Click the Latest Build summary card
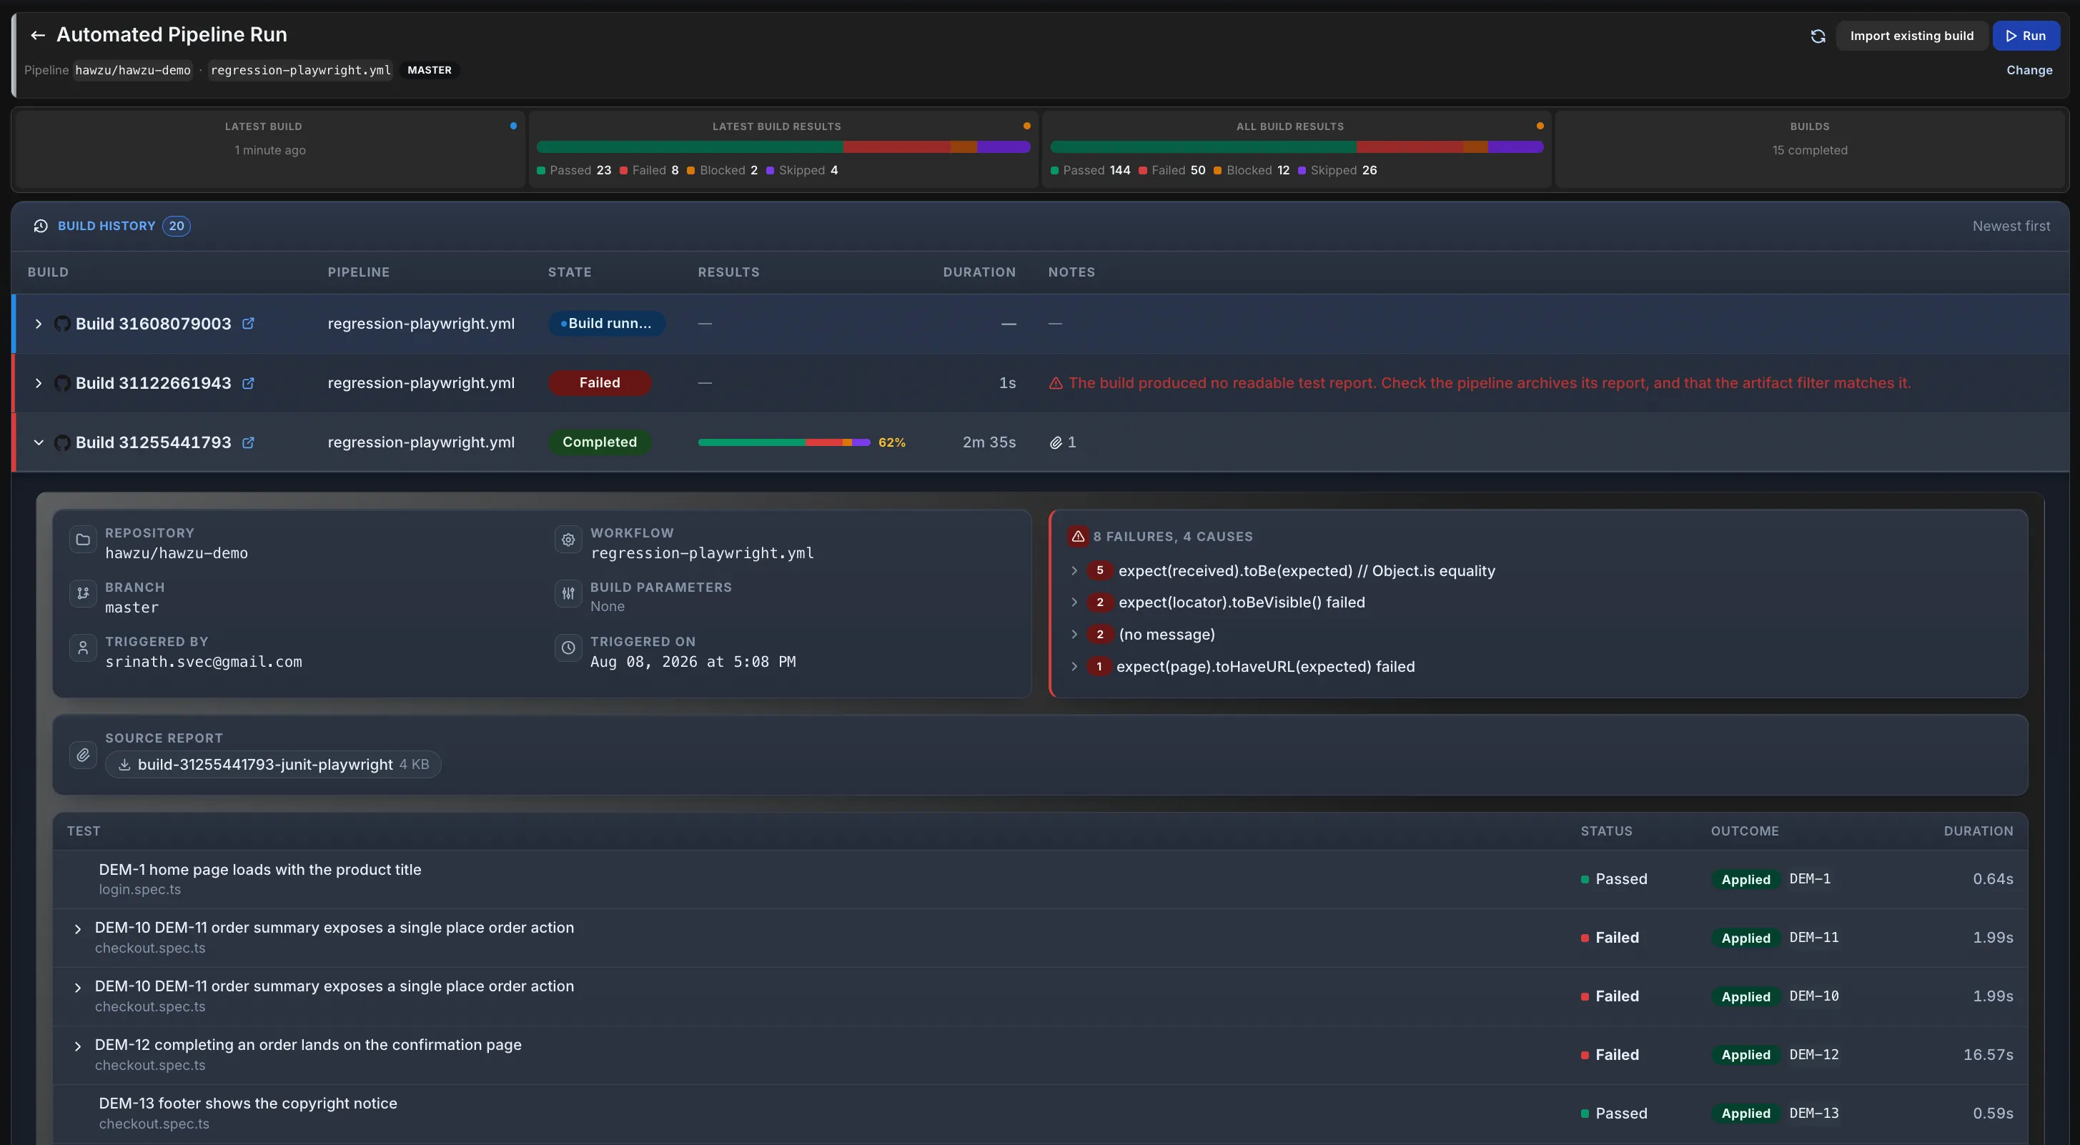The image size is (2080, 1145). pyautogui.click(x=269, y=149)
